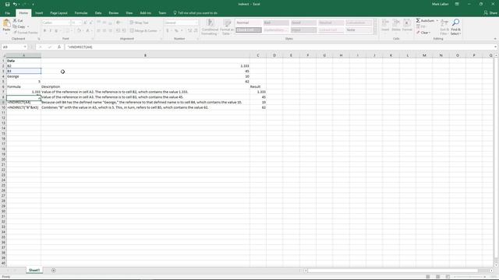The height and width of the screenshot is (280, 499).
Task: Undo the last action
Action: pyautogui.click(x=15, y=4)
